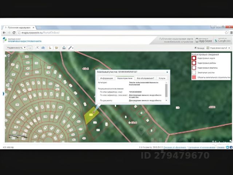Screen dimensions: 233x175
Task: Click the Кадастровые кварталы legend swatch
Action: (194, 68)
